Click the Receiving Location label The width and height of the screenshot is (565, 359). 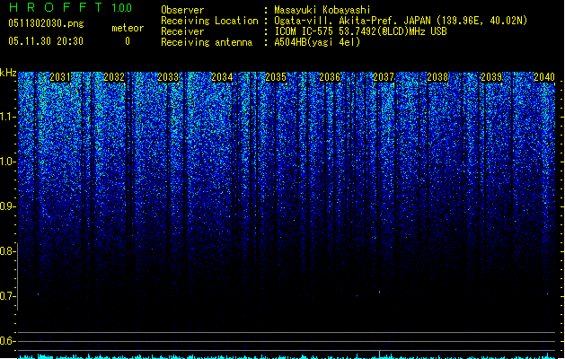(209, 21)
